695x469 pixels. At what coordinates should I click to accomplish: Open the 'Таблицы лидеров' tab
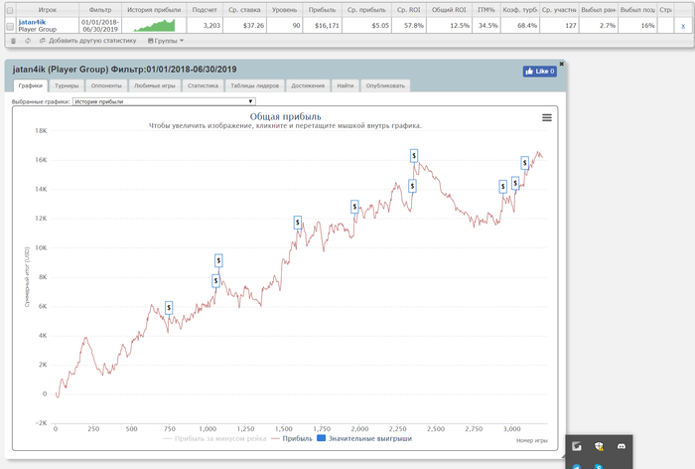[255, 85]
